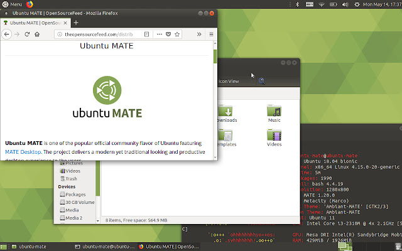Close the Ubuntu MATE | OpenSou tab
The image size is (402, 251).
pos(65,23)
